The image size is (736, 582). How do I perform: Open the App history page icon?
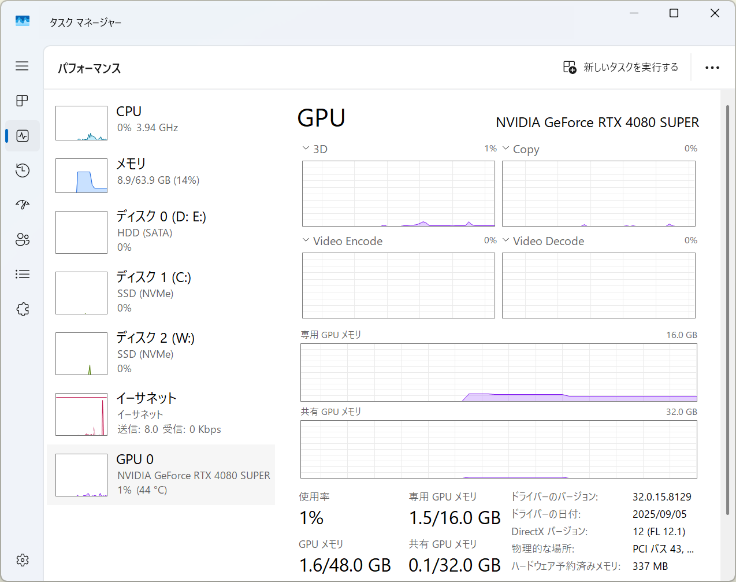22,170
